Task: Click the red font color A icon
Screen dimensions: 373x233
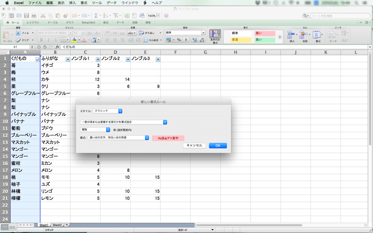Action: click(84, 40)
